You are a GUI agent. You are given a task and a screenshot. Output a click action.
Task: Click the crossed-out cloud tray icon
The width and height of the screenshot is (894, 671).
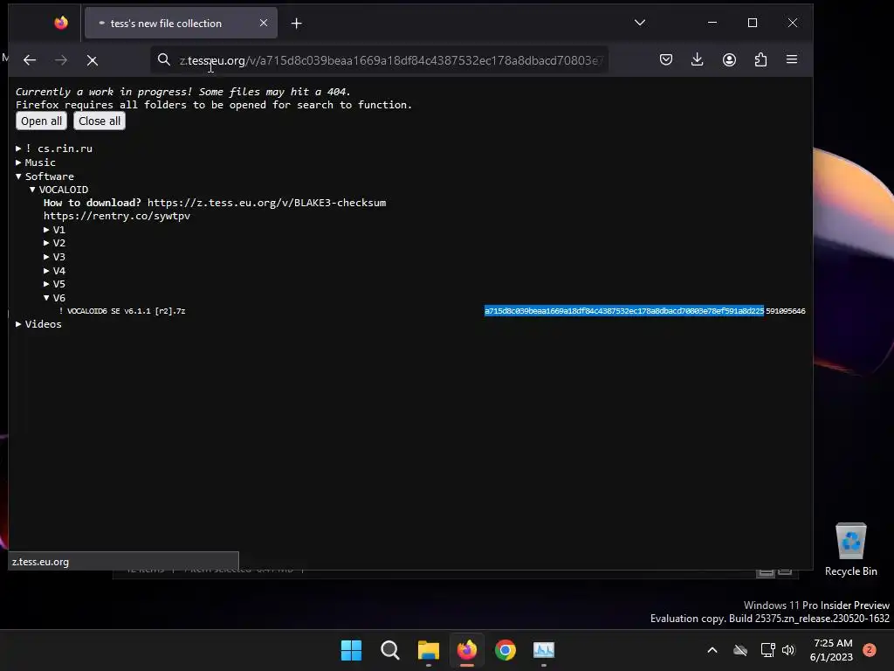click(740, 650)
